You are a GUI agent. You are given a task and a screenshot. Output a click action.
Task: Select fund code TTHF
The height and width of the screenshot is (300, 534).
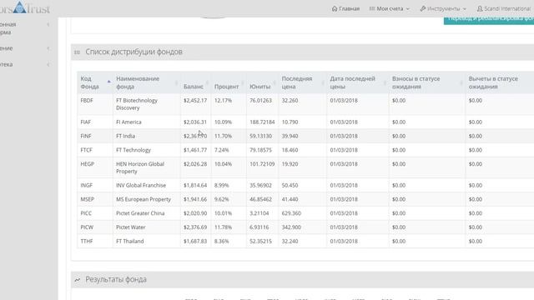pyautogui.click(x=87, y=241)
